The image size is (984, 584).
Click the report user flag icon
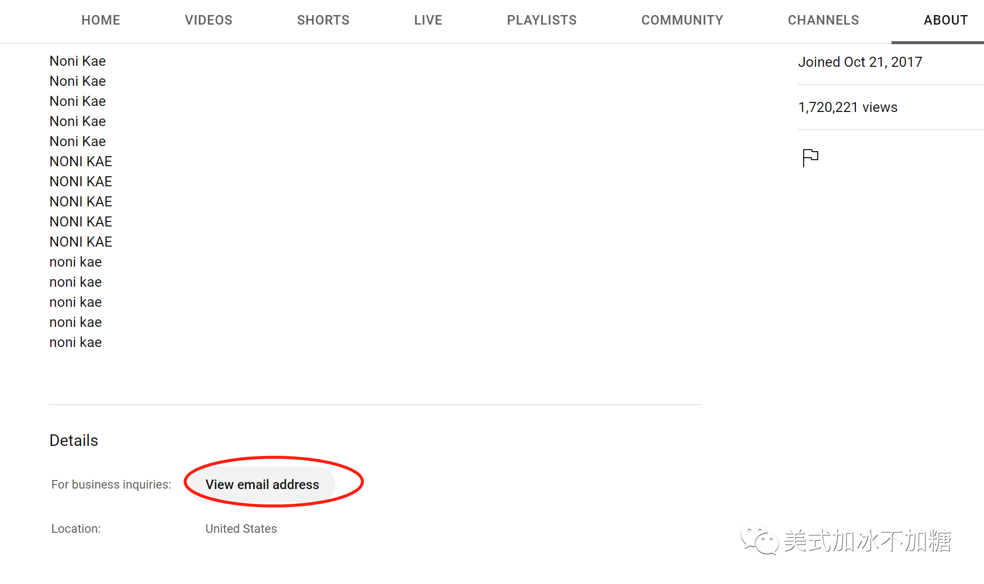[x=810, y=158]
